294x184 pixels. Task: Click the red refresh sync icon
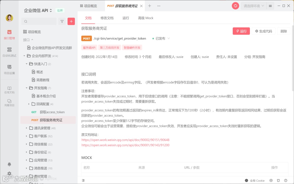(235, 6)
